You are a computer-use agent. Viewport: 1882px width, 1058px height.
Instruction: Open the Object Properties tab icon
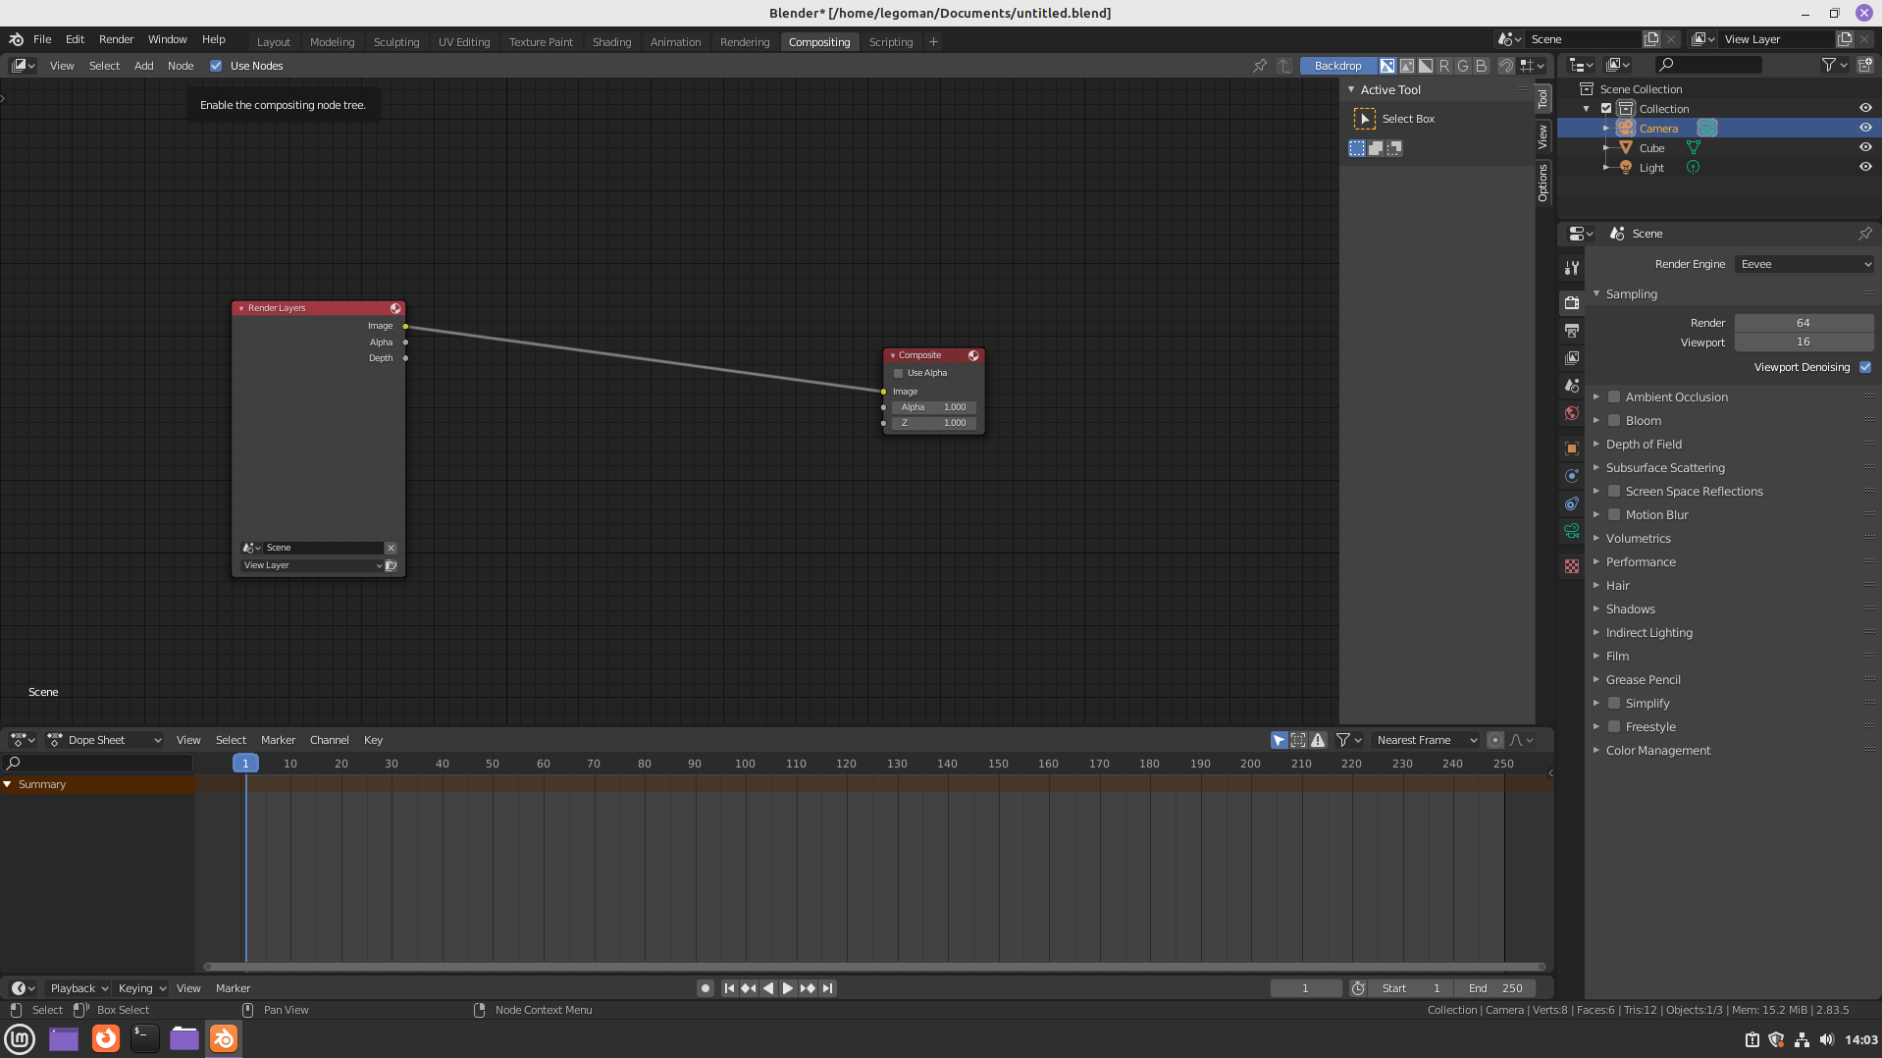point(1572,449)
